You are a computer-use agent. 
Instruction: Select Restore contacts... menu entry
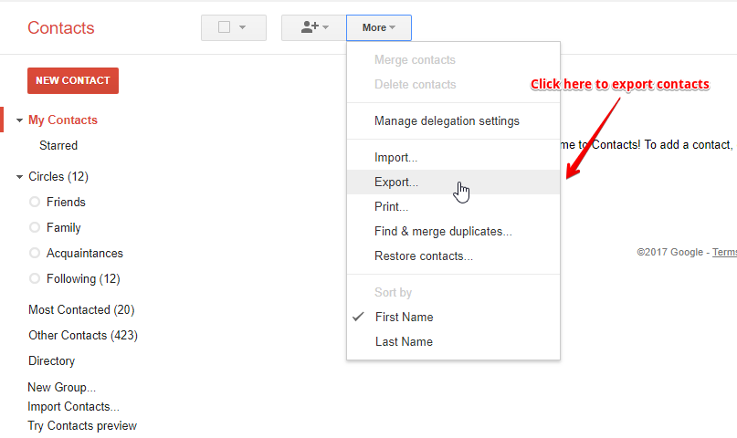click(x=453, y=255)
